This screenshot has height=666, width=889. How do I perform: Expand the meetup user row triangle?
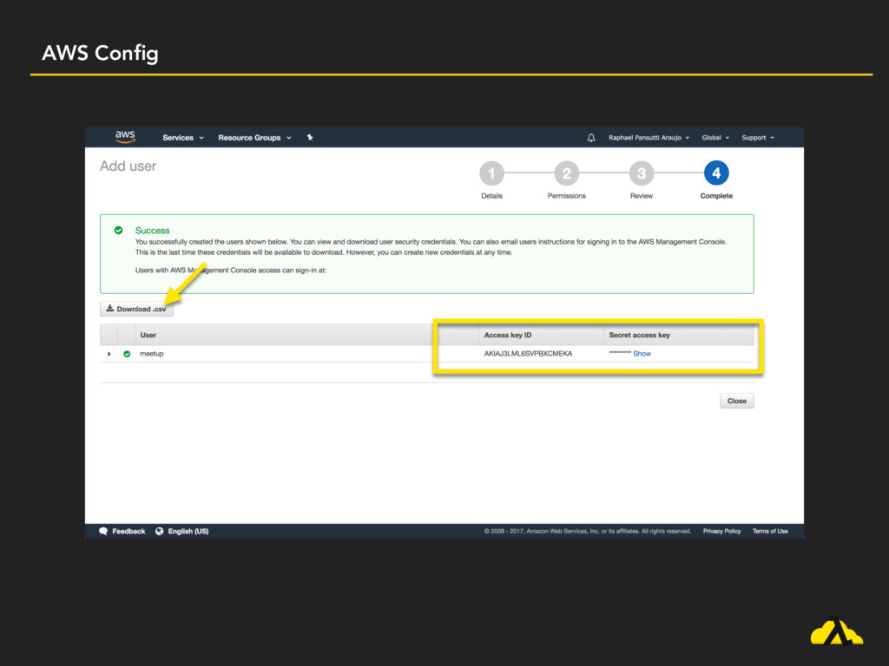pos(109,354)
